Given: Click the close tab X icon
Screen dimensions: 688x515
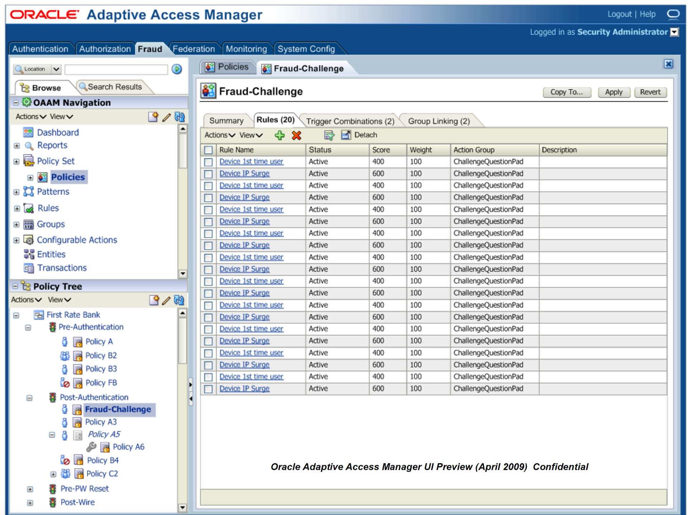Looking at the screenshot, I should (x=668, y=64).
